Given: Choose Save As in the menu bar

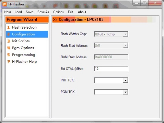Looking at the screenshot, I should pyautogui.click(x=43, y=12).
